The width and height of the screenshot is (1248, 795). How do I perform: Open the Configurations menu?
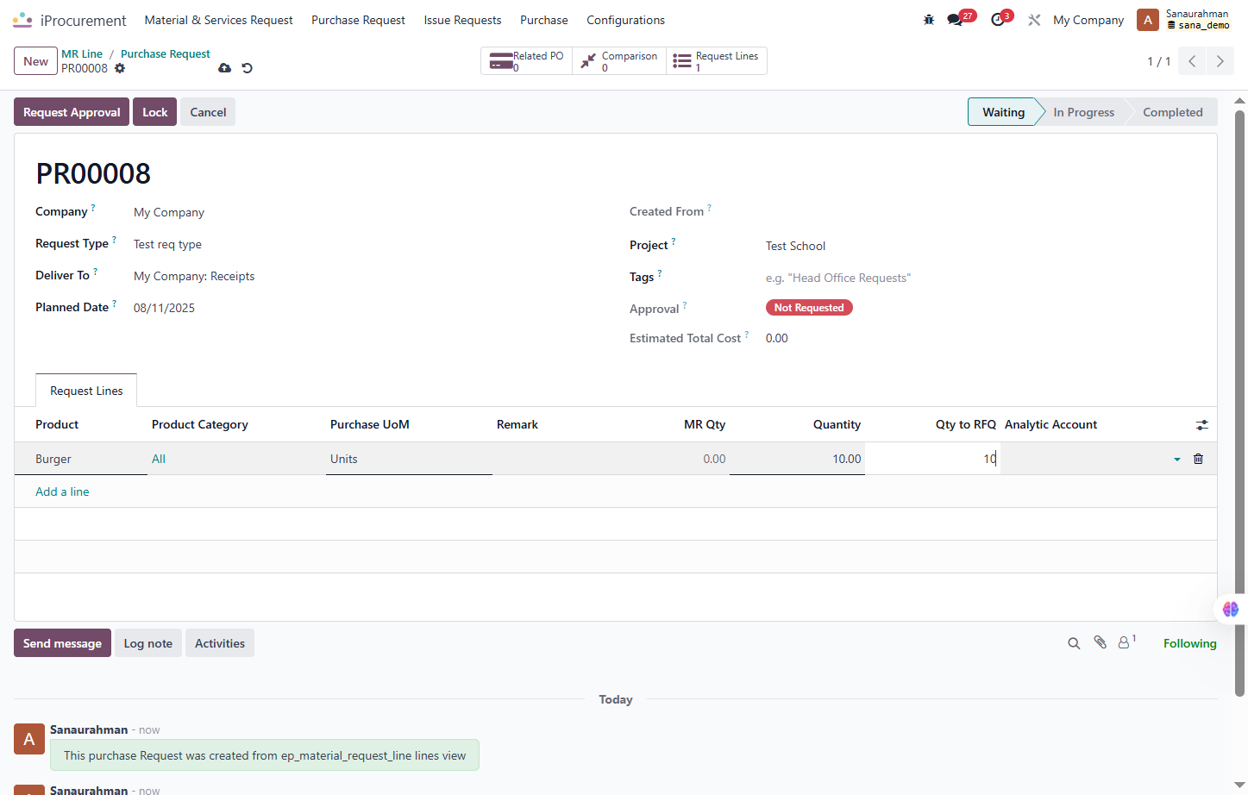tap(625, 20)
